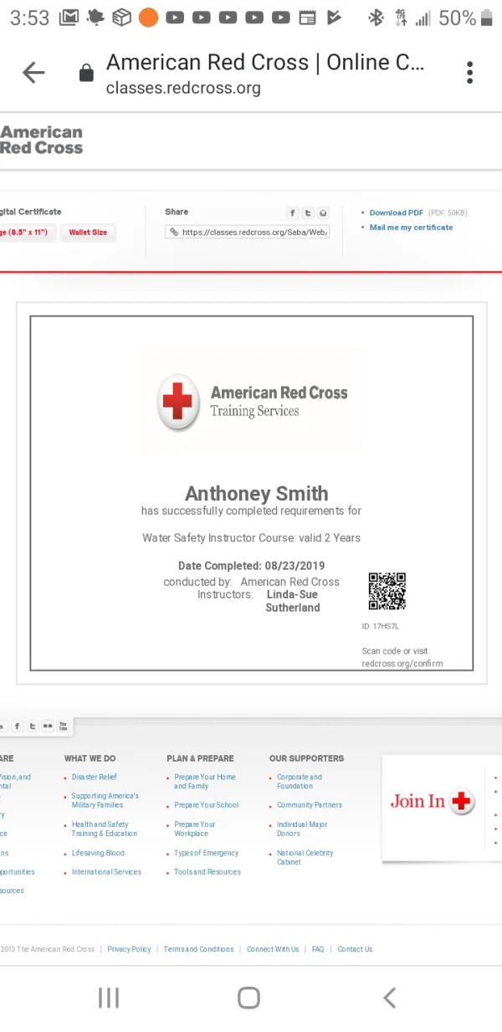Open the FAQ footer link

click(318, 949)
